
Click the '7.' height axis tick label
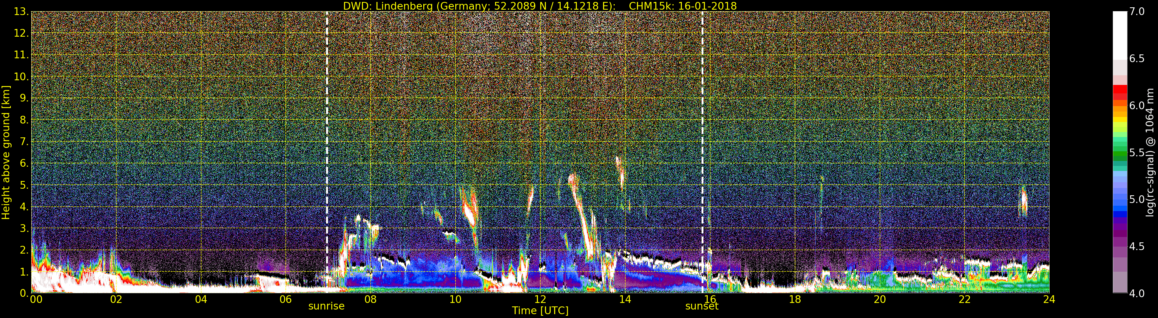click(24, 142)
